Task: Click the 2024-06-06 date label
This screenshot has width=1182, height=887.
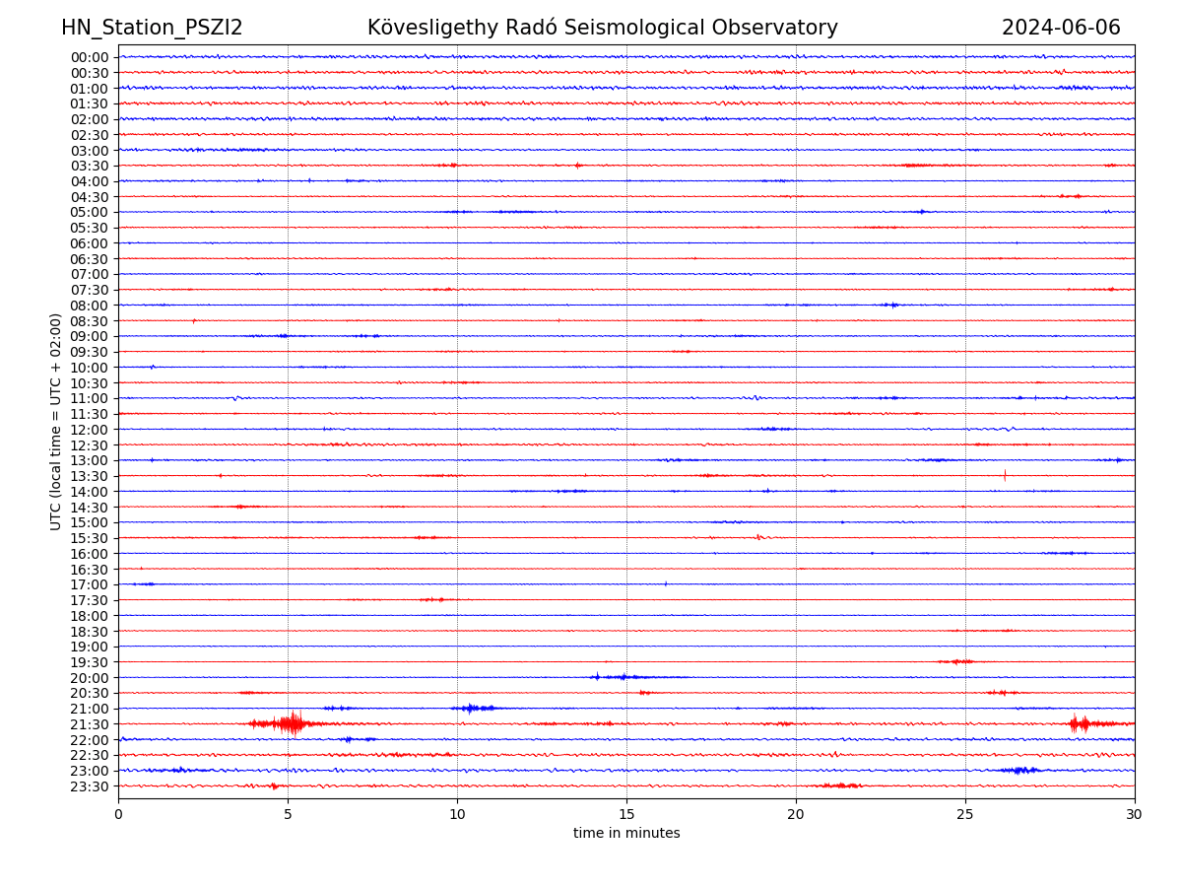Action: [1061, 28]
